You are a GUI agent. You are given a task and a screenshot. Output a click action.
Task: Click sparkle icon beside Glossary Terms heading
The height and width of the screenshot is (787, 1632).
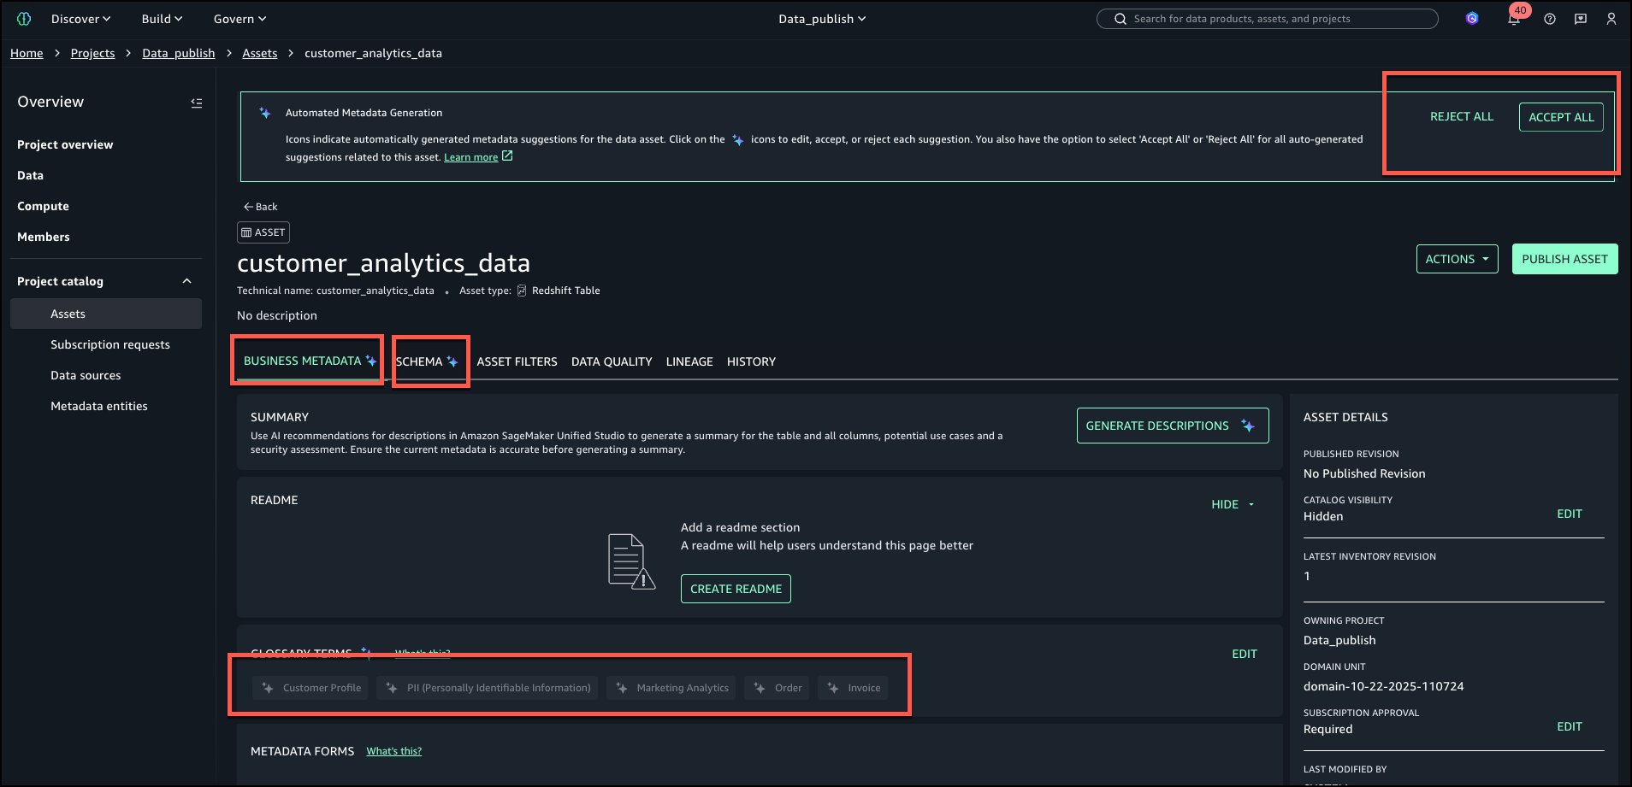(366, 652)
